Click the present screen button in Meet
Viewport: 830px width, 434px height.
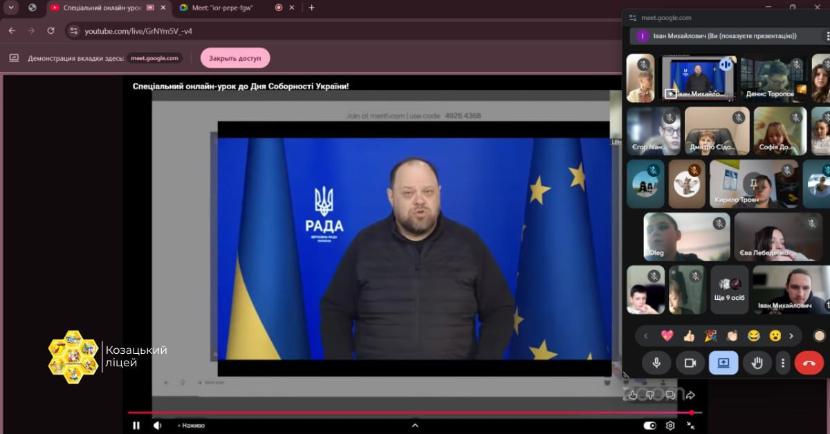723,363
